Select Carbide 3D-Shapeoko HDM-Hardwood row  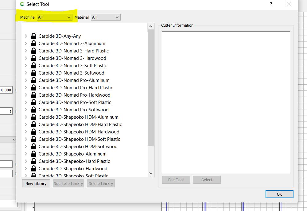(x=85, y=132)
